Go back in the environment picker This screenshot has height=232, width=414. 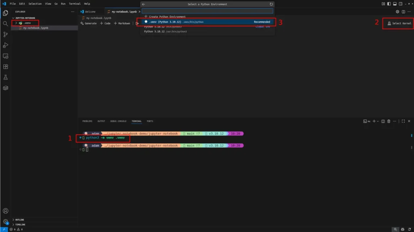tap(144, 4)
